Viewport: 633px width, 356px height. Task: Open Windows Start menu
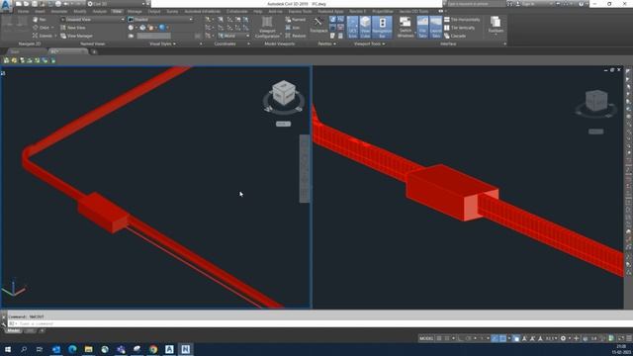(8, 349)
